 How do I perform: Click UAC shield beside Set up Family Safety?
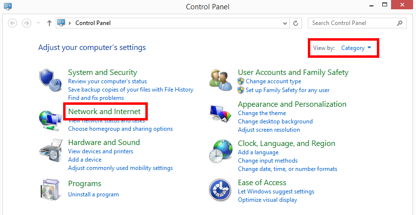[x=241, y=90]
